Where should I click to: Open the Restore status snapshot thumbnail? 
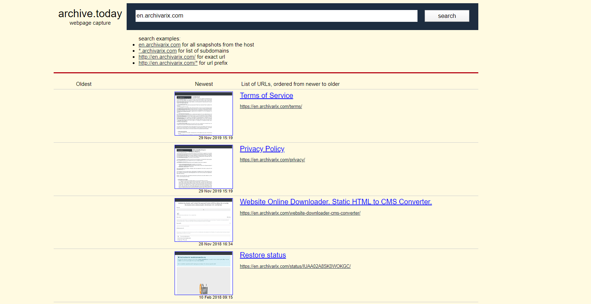click(204, 273)
